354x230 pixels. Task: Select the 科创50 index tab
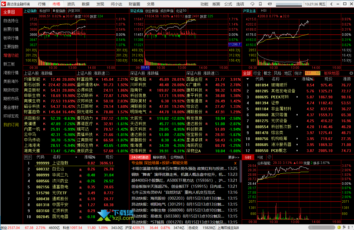tap(45, 11)
